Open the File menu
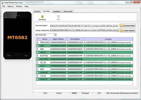The height and width of the screenshot is (100, 141). (4, 6)
